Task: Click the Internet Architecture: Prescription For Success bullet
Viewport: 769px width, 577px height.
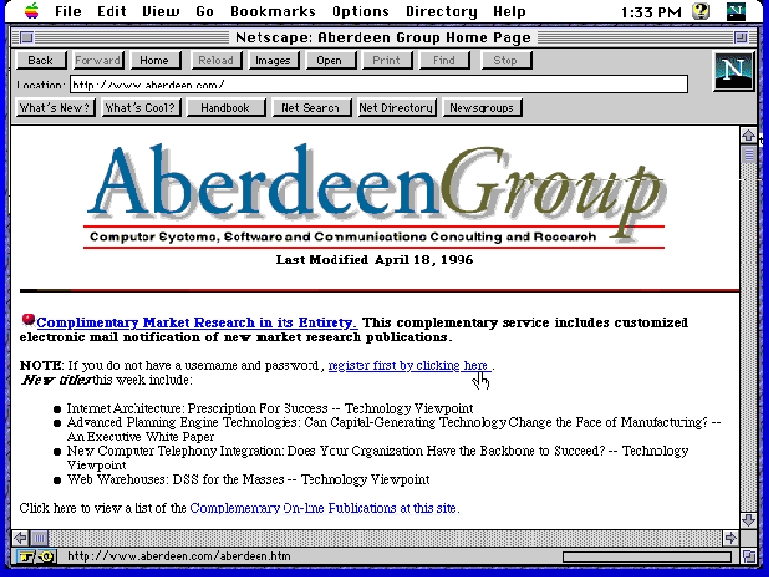Action: 270,408
